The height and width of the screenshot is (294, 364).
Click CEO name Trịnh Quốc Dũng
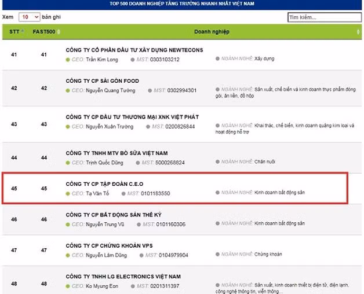click(x=104, y=163)
